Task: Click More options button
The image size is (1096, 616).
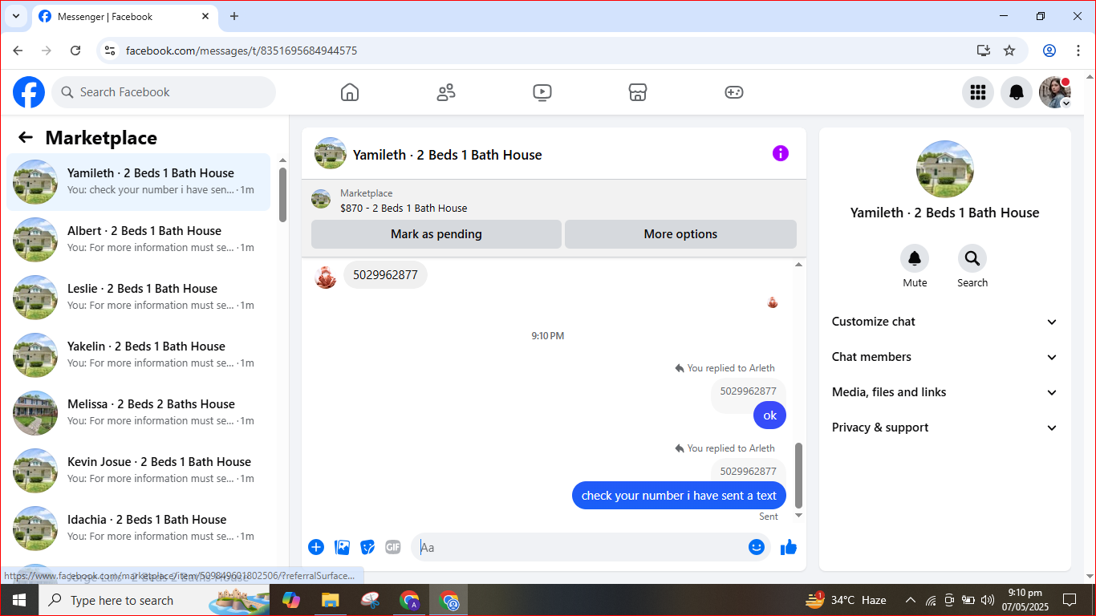Action: coord(680,234)
